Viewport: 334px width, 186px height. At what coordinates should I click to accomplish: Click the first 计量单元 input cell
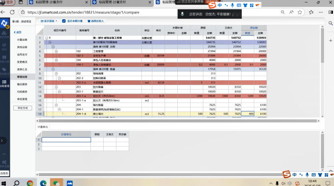pos(66,140)
